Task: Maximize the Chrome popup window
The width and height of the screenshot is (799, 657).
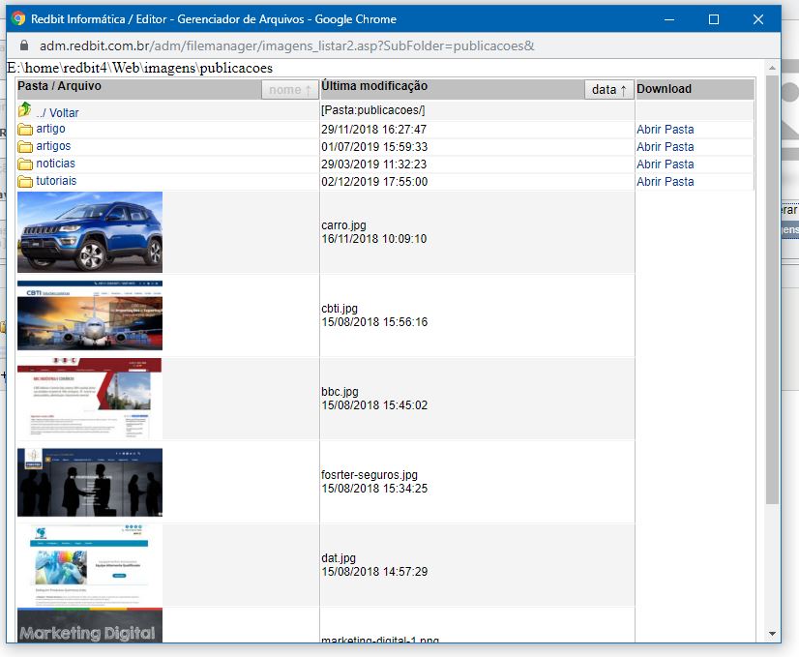Action: coord(714,19)
